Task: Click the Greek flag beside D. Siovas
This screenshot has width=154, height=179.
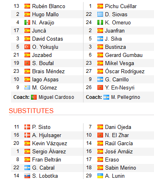Action: point(100,14)
